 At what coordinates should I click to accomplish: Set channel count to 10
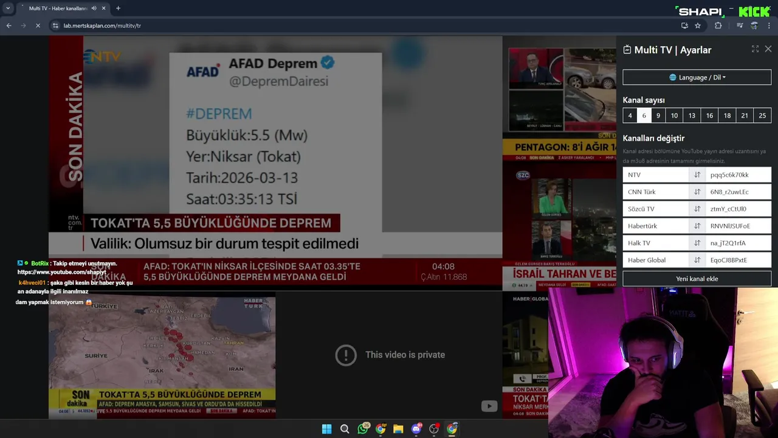674,116
